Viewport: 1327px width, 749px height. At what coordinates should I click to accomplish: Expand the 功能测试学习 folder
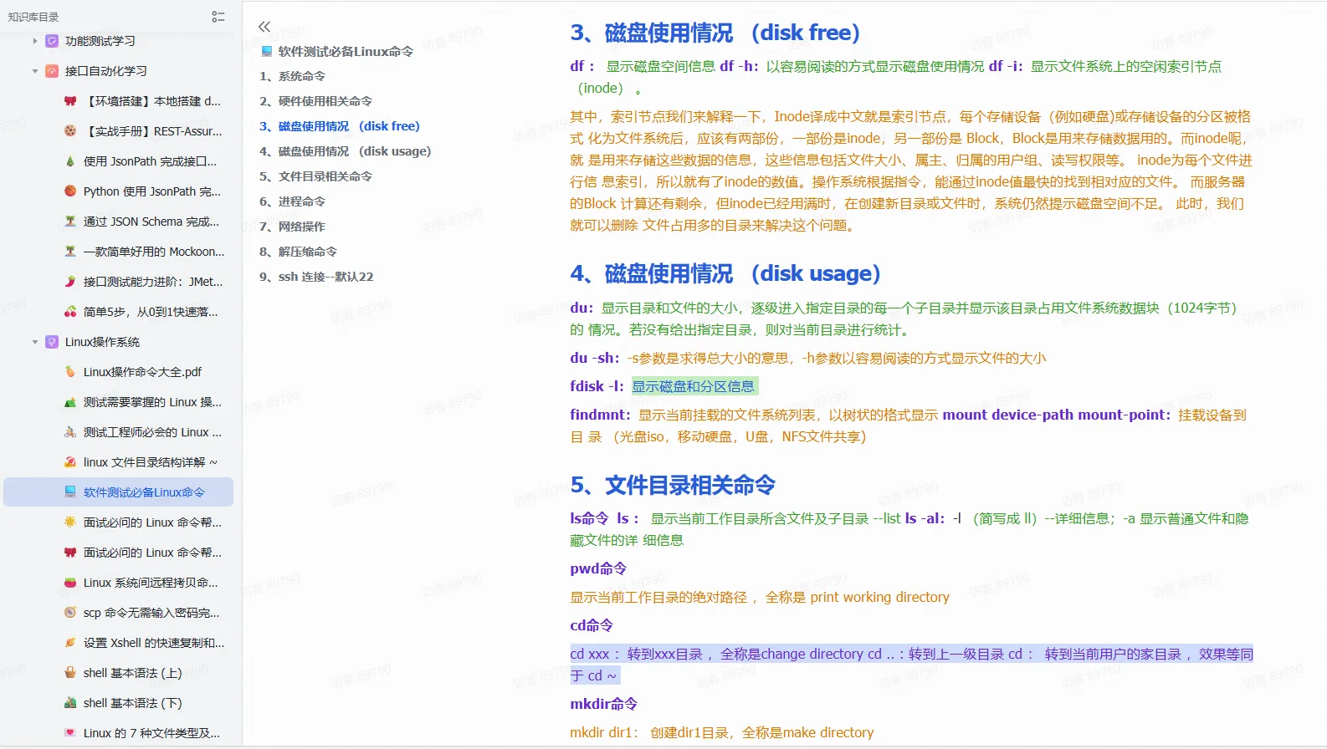click(x=34, y=41)
